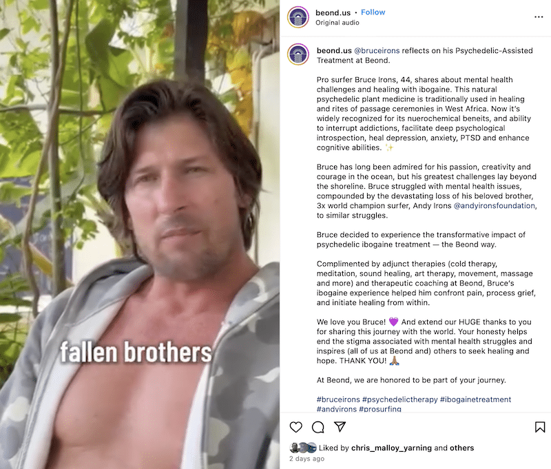The image size is (551, 469).
Task: Open the #bruceirons hashtag
Action: pos(338,399)
